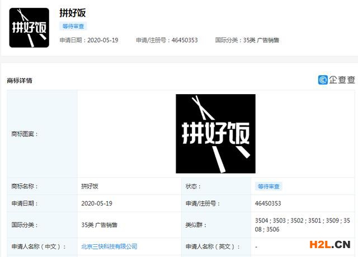Click the 等待审查 badge under the page title
The image size is (358, 257).
(x=73, y=26)
